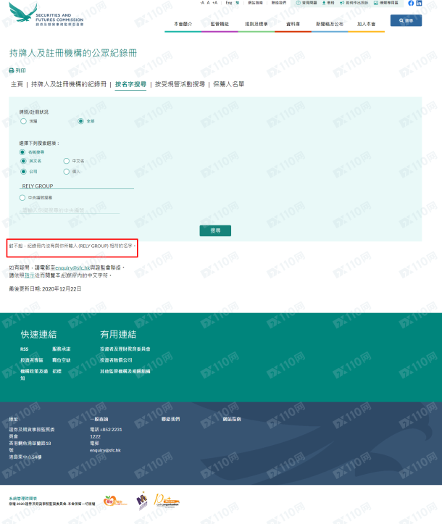
Task: Open the 投資者專區 footer link
Action: click(32, 360)
